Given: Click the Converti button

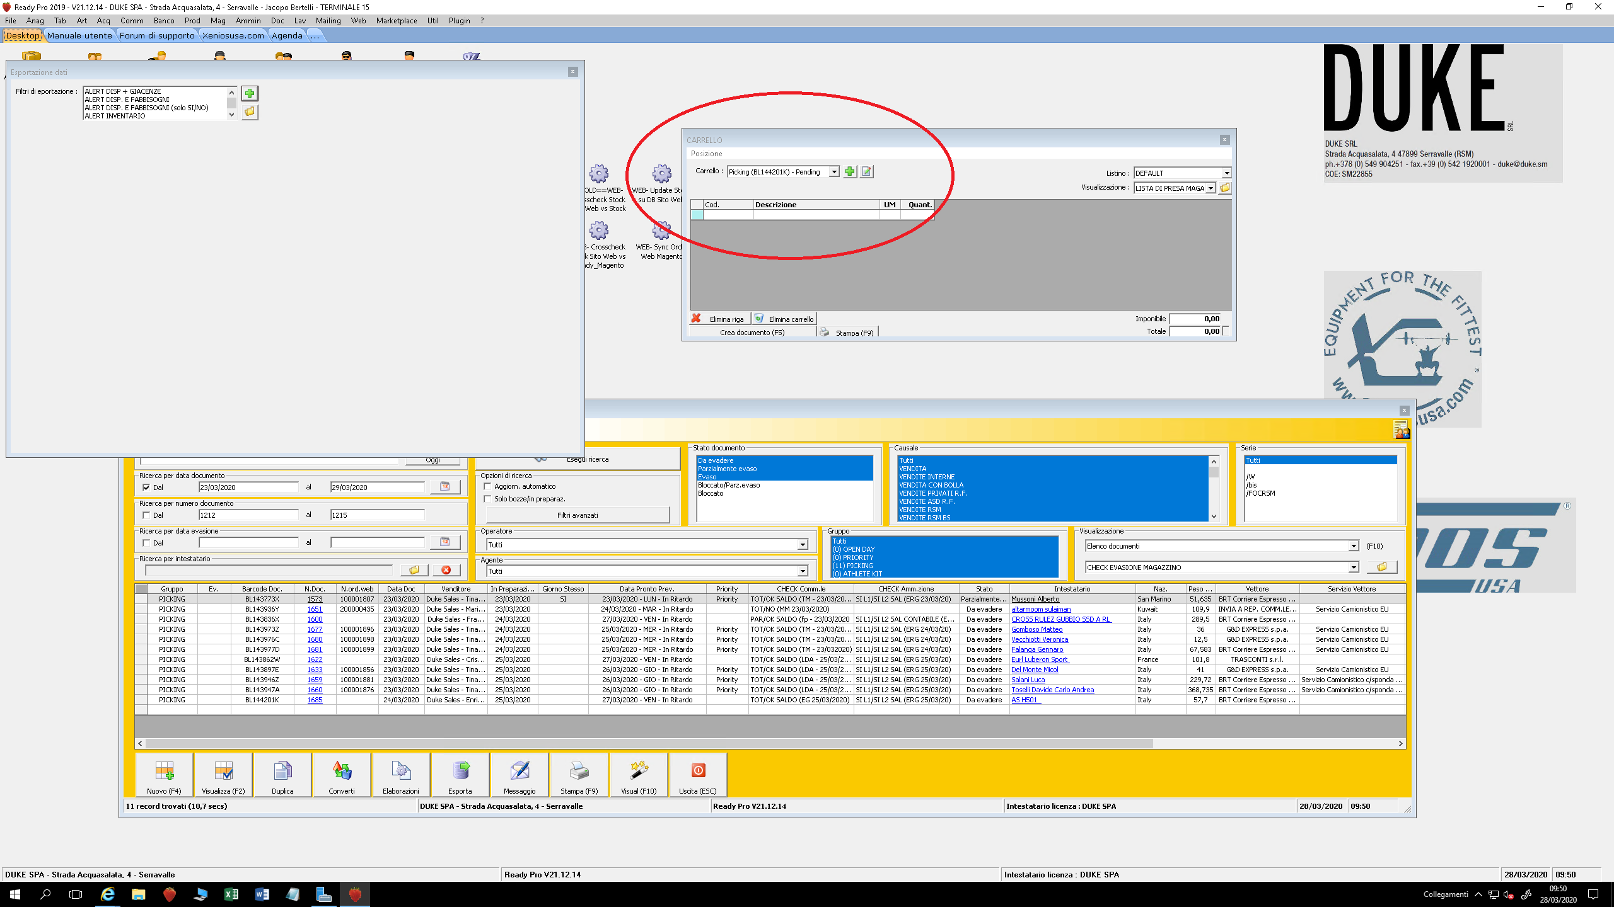Looking at the screenshot, I should (x=342, y=775).
